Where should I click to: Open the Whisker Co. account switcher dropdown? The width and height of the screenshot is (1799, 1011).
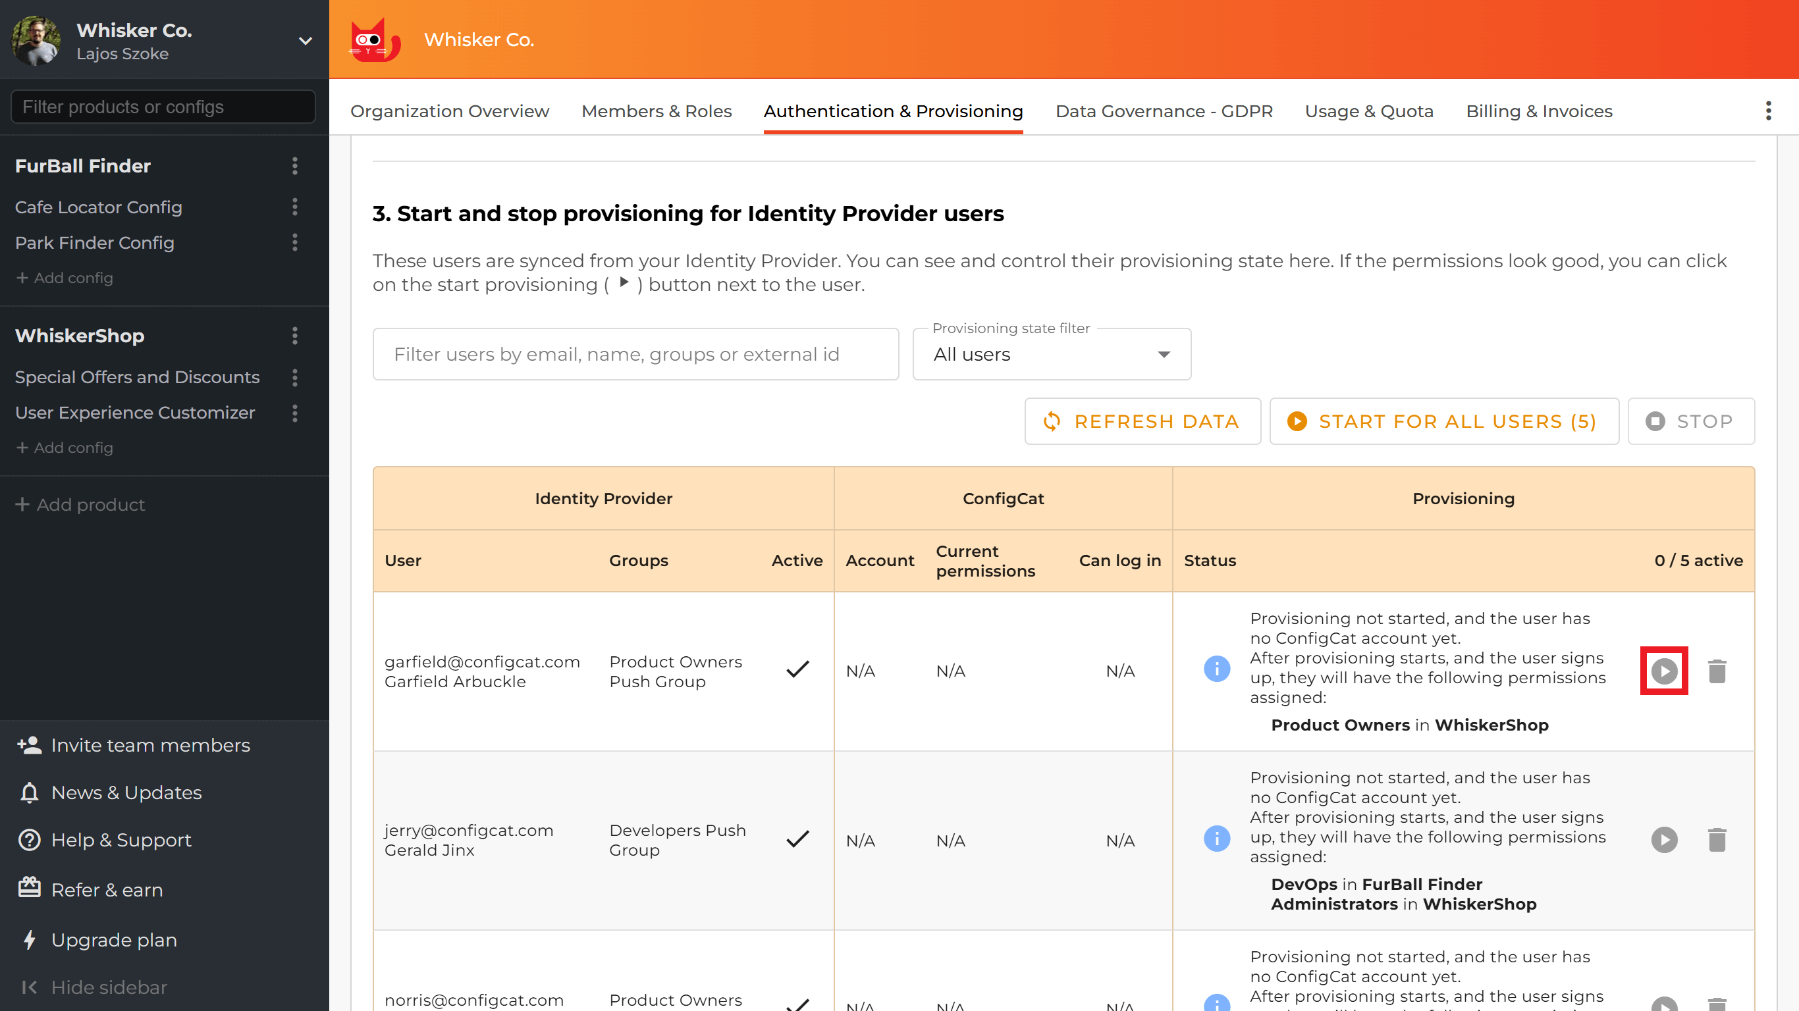305,41
